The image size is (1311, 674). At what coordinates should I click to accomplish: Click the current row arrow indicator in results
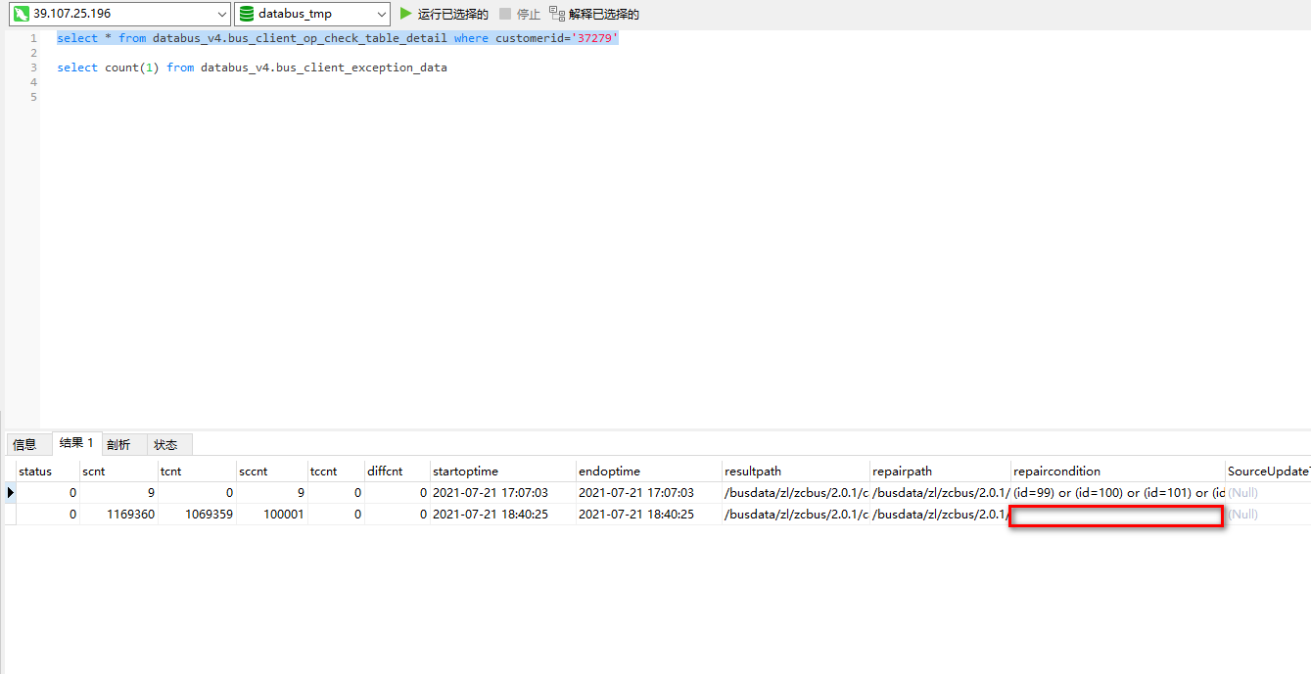(x=11, y=493)
